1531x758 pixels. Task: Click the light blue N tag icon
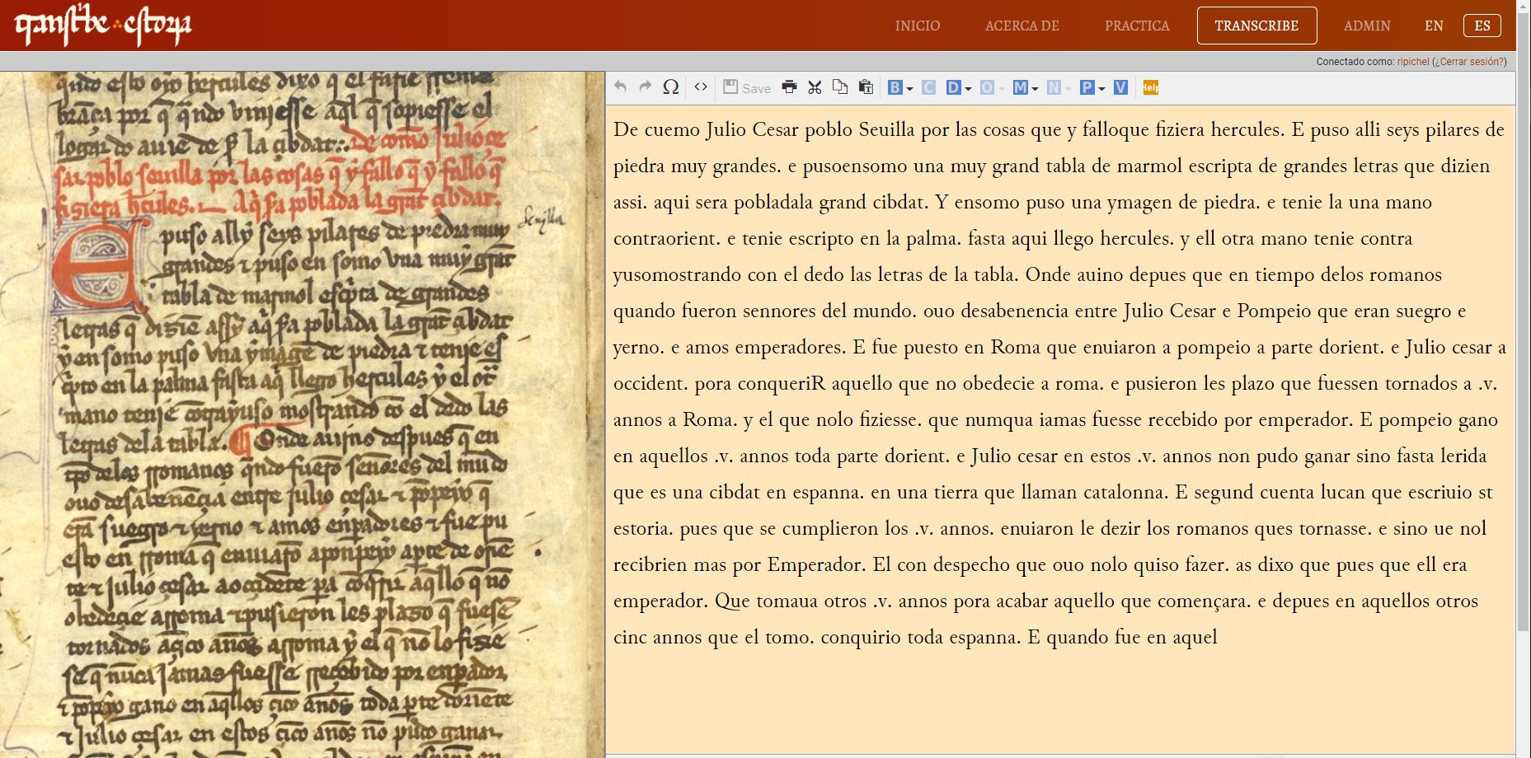[x=1054, y=87]
